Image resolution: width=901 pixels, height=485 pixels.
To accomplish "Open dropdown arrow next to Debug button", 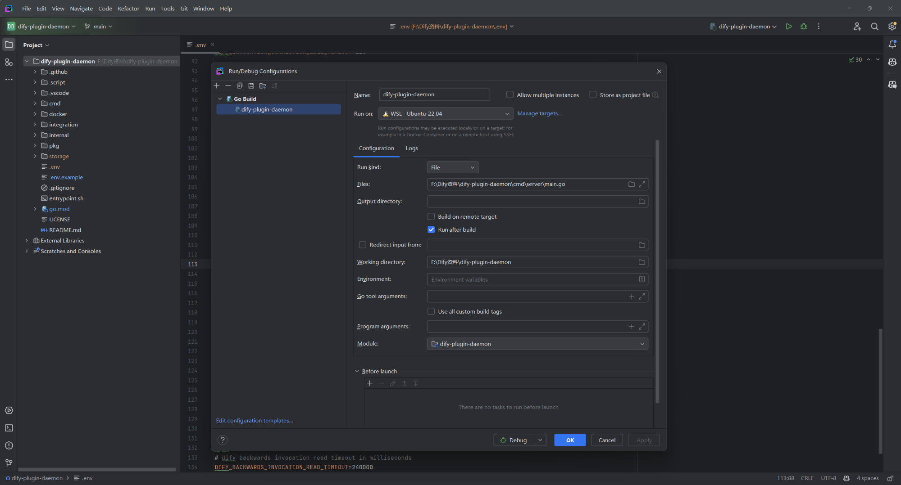I will pyautogui.click(x=540, y=440).
